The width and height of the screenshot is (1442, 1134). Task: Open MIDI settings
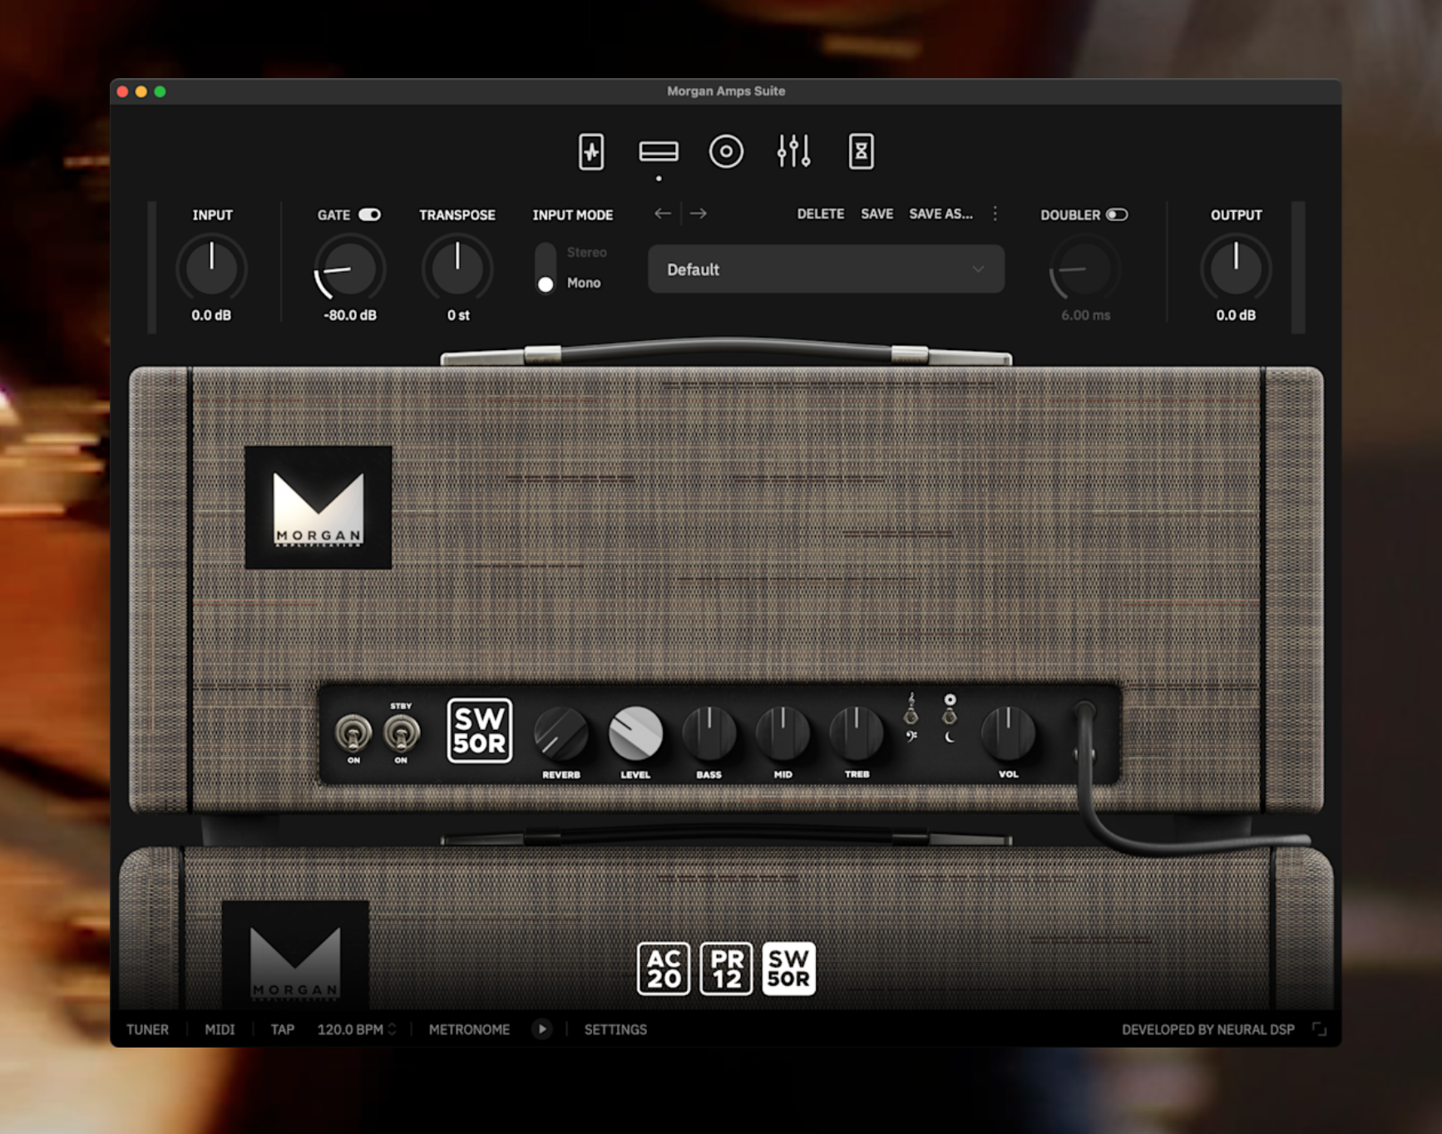[x=220, y=1029]
